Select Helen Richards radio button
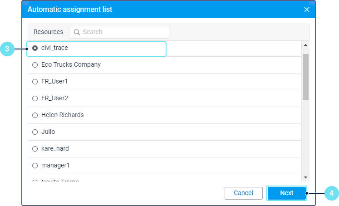Image resolution: width=339 pixels, height=206 pixels. pyautogui.click(x=35, y=115)
